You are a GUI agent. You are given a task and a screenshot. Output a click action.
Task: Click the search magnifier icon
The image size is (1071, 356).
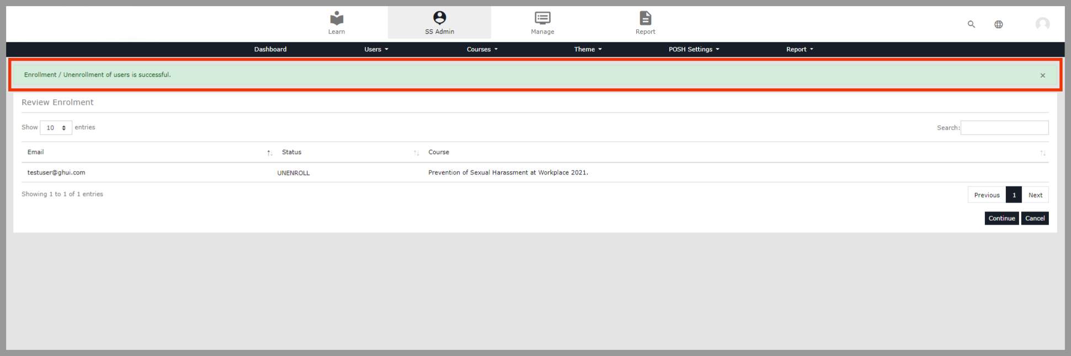point(971,24)
